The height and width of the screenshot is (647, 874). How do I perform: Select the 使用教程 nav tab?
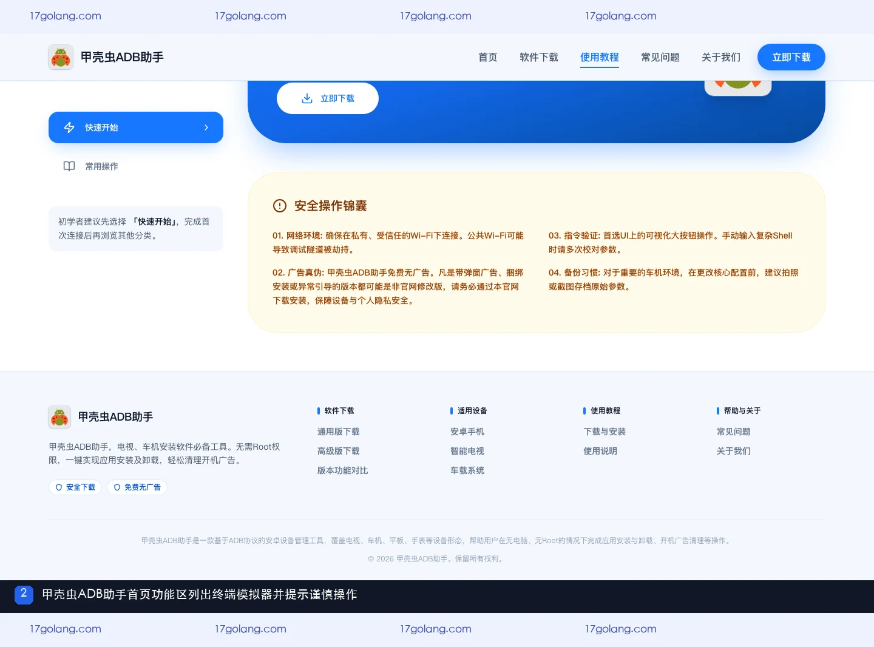click(x=600, y=57)
